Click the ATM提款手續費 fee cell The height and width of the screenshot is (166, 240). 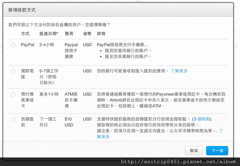71,100
